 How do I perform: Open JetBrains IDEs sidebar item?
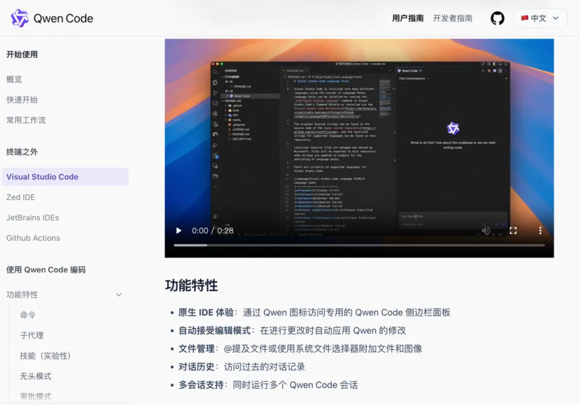[x=32, y=218]
